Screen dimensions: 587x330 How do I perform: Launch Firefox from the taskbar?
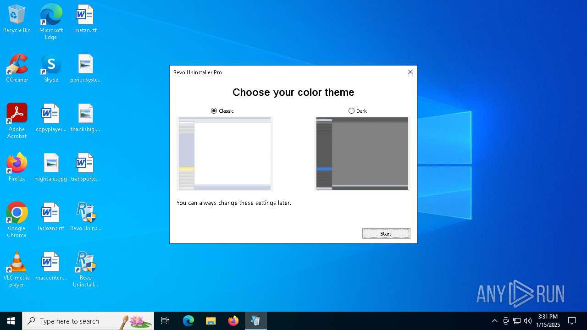click(x=233, y=321)
